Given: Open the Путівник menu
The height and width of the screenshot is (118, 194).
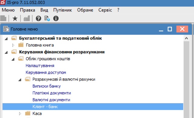Looking at the screenshot, I should point(63,10).
